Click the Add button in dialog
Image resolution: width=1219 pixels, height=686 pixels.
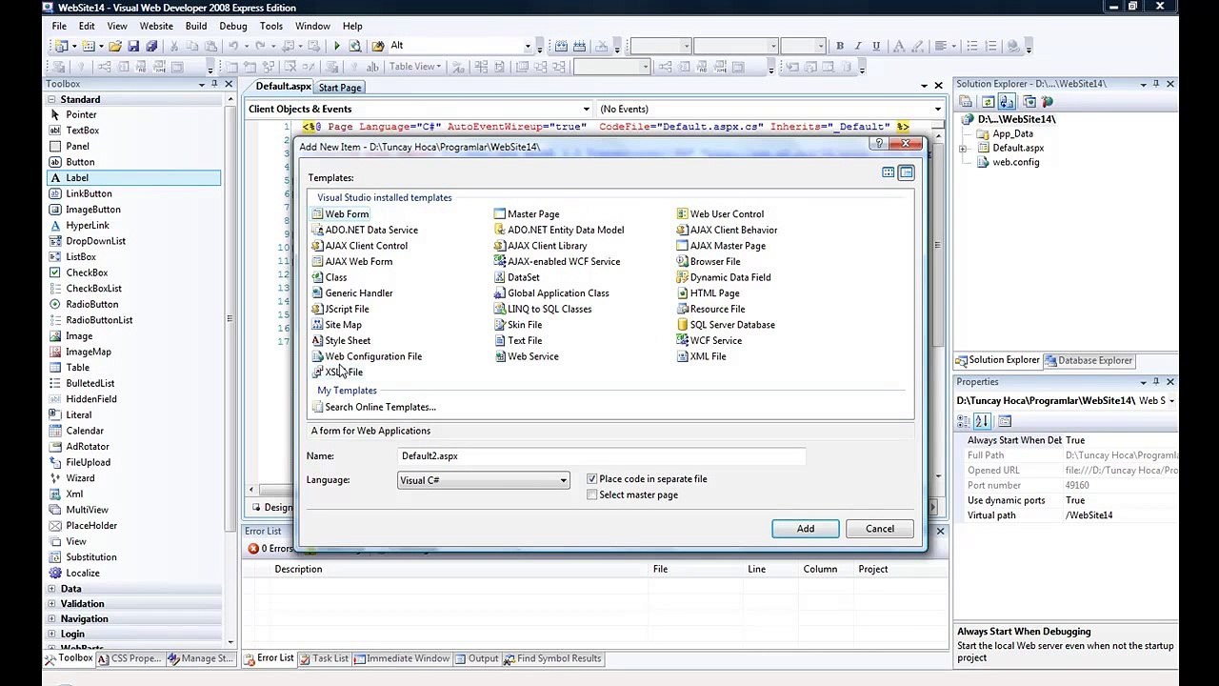(806, 529)
